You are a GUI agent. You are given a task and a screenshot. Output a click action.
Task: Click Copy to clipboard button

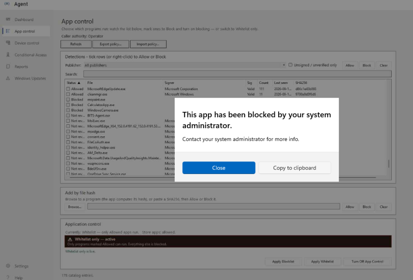tap(294, 168)
